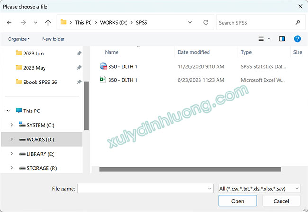
Task: Click the Open button
Action: click(237, 201)
